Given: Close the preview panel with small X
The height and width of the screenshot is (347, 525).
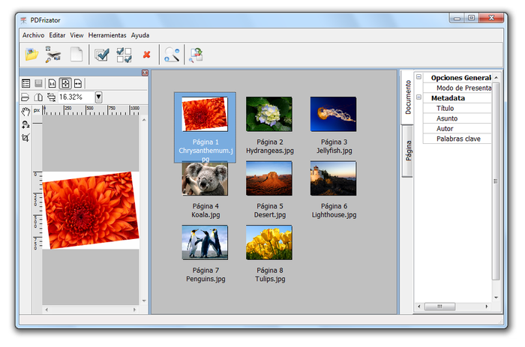Looking at the screenshot, I should click(x=145, y=73).
